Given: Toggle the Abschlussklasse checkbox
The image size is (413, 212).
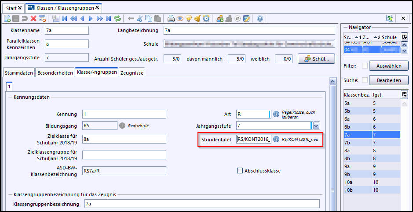Looking at the screenshot, I should pyautogui.click(x=240, y=171).
